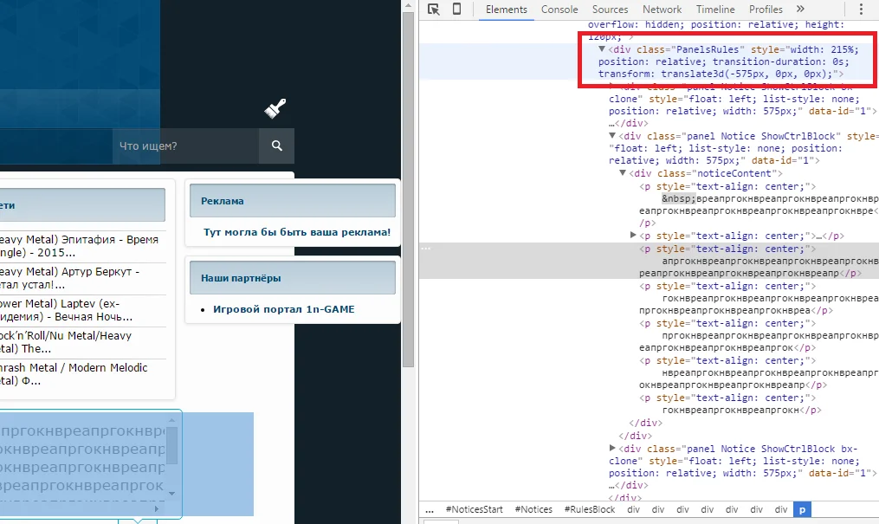Screen dimensions: 879x524
Task: Click the ellipsis gutter next to selected node
Action: tap(426, 249)
